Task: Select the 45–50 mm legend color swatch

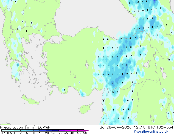Action: pos(81,130)
